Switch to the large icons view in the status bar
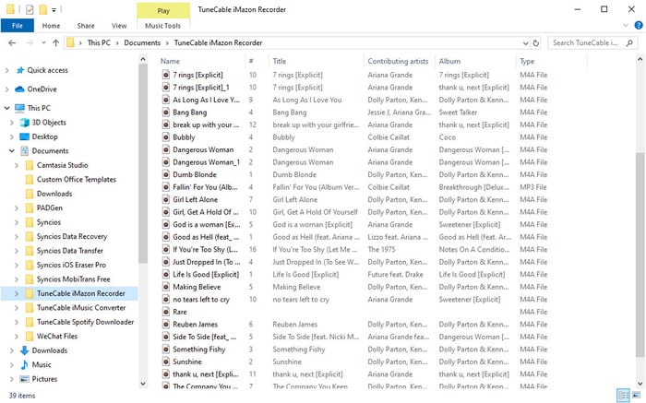646x403 pixels. pyautogui.click(x=637, y=395)
